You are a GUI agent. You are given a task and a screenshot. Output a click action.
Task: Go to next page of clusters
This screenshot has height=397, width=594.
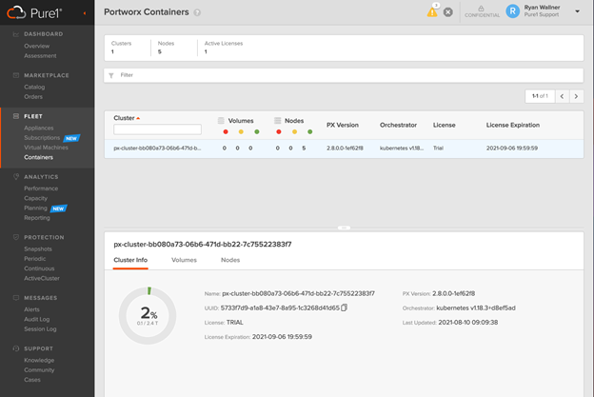(575, 96)
